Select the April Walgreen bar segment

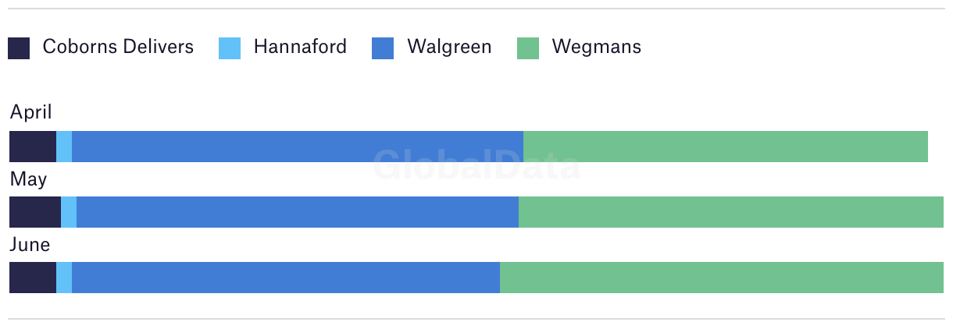298,147
